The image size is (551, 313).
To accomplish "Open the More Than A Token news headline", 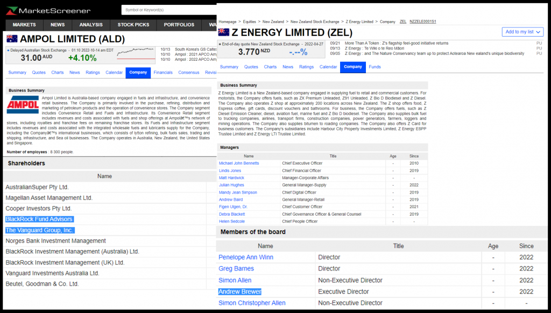I will pos(397,43).
